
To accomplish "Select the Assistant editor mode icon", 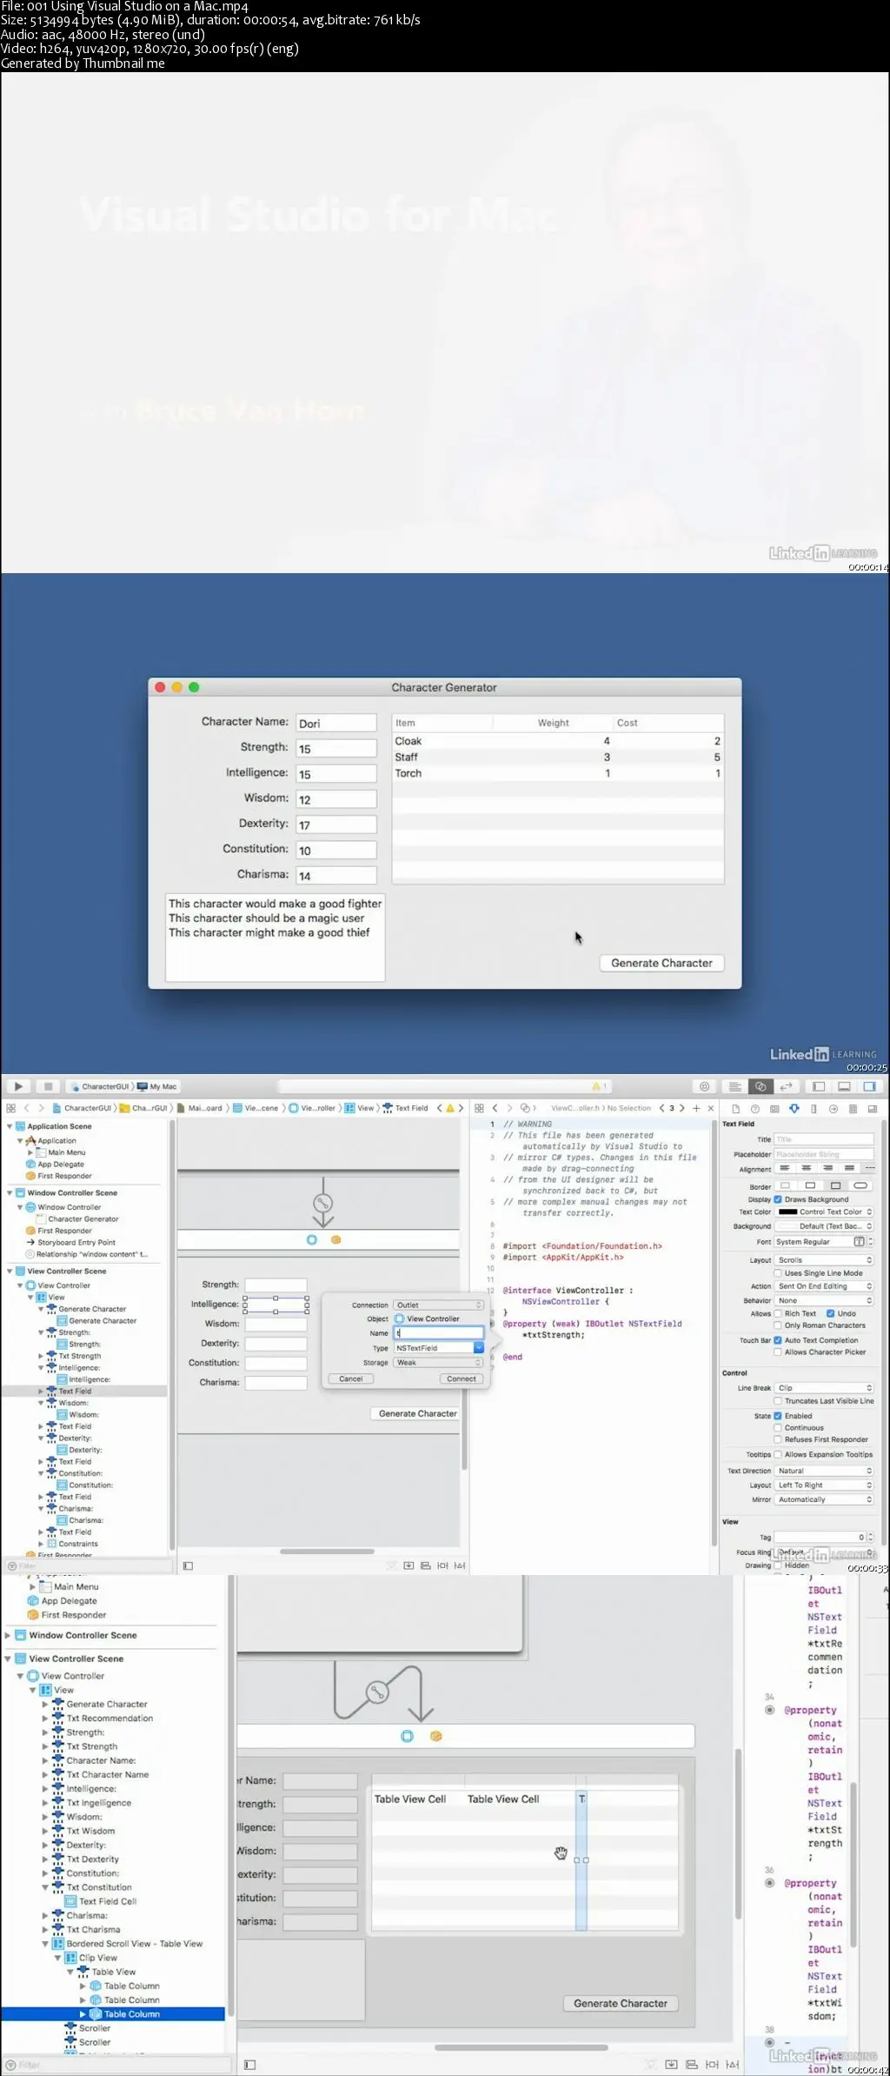I will click(x=760, y=1086).
